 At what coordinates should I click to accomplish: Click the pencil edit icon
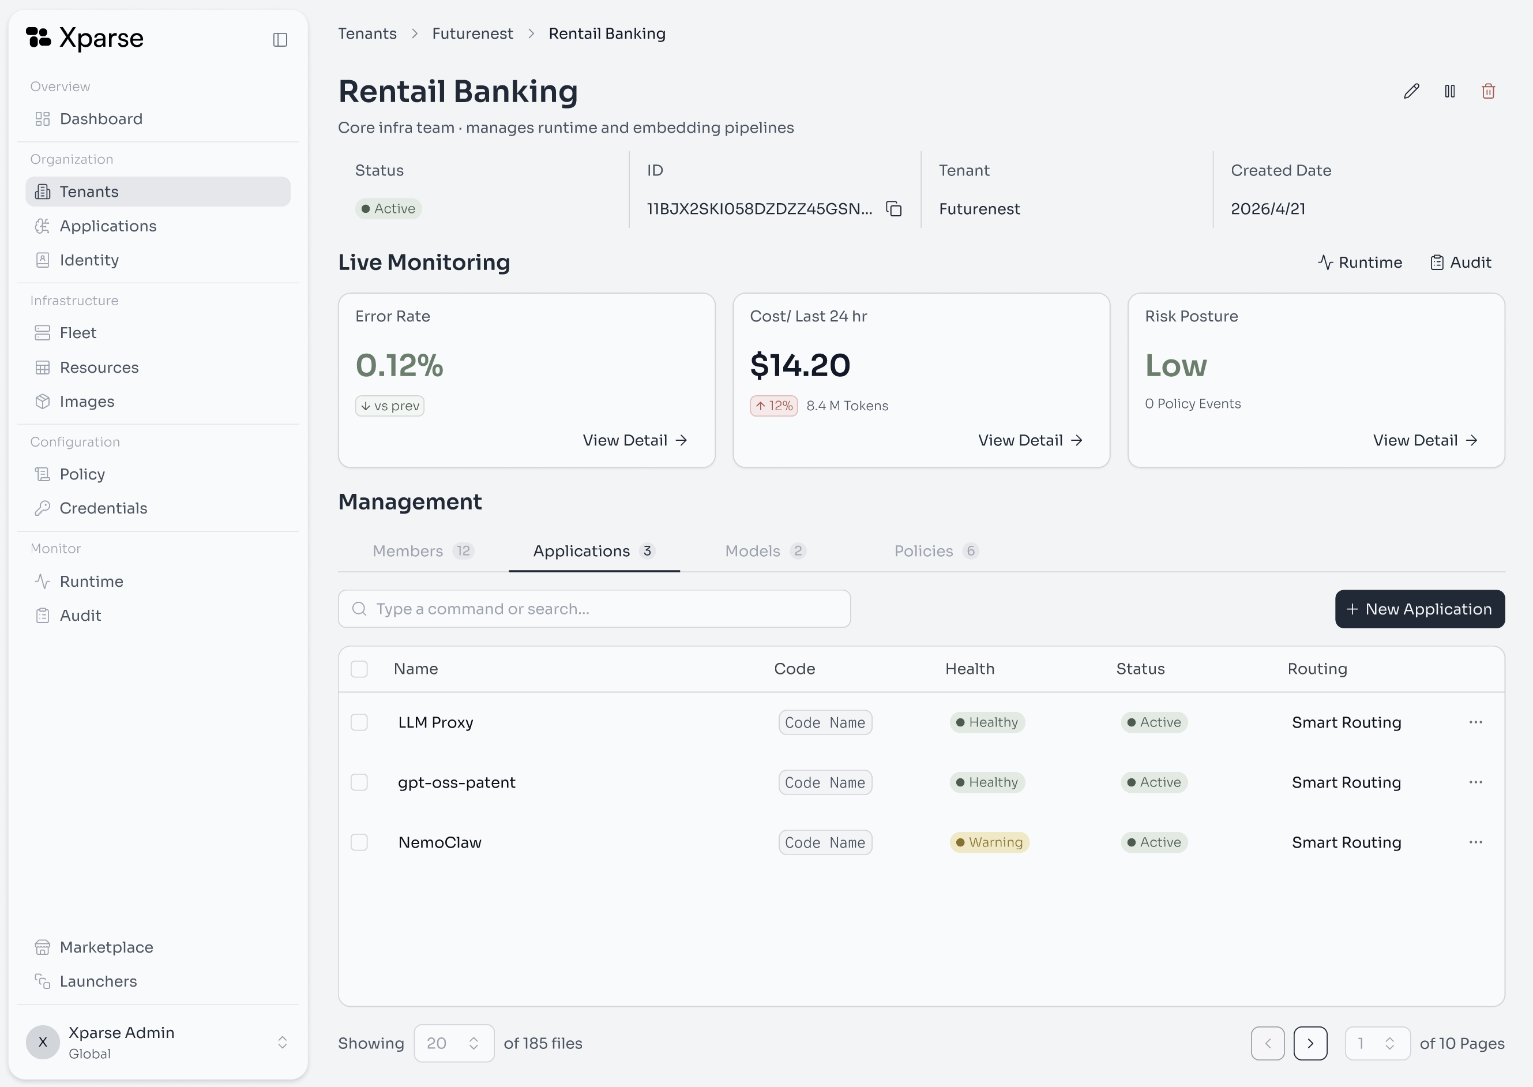[1411, 91]
